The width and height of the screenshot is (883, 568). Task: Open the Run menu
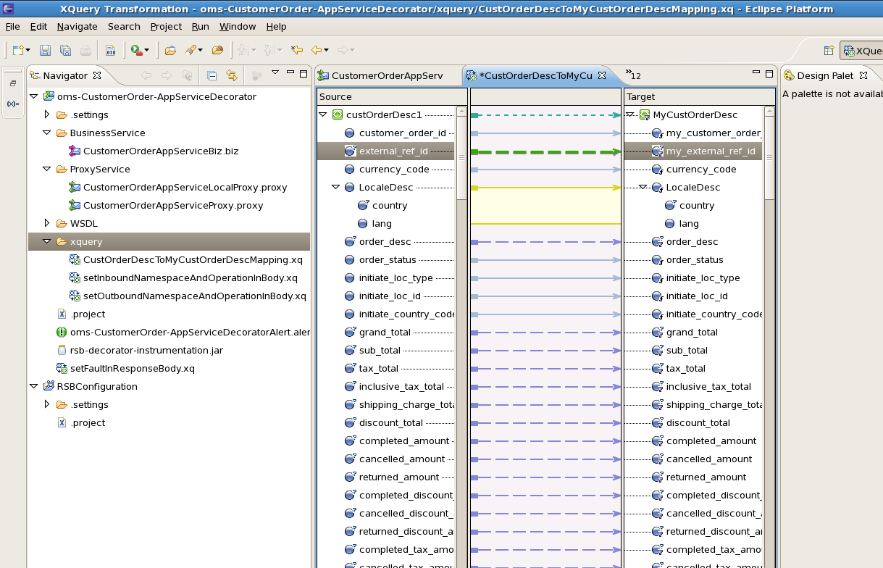tap(200, 26)
